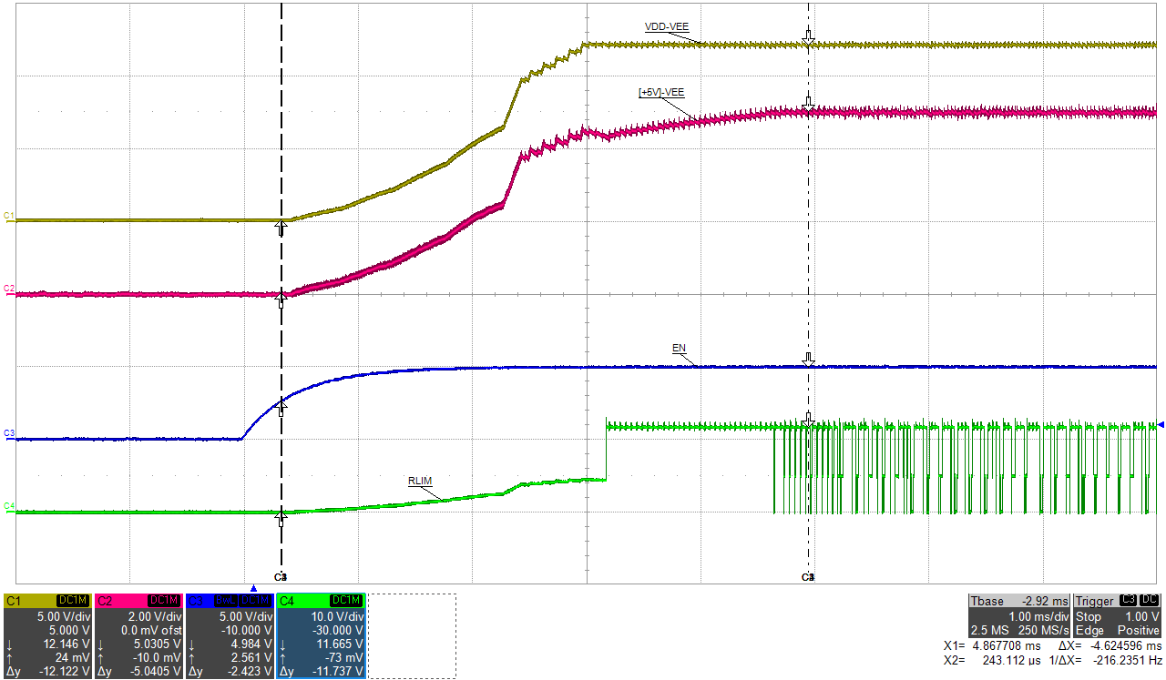Click the left dashed cursor label at grid bottom
Image resolution: width=1166 pixels, height=680 pixels.
281,578
